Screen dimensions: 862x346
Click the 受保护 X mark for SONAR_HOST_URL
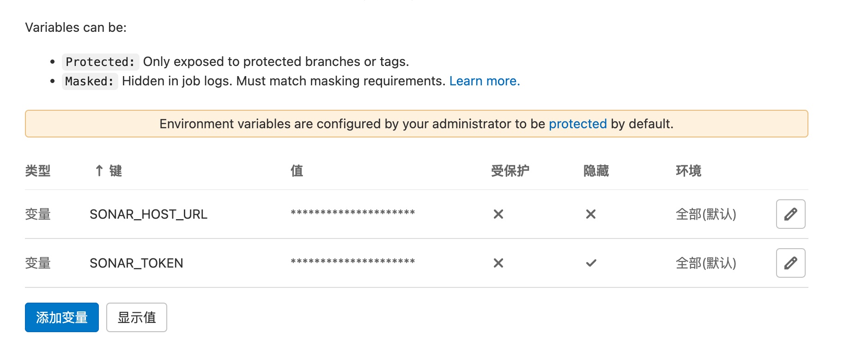click(498, 214)
